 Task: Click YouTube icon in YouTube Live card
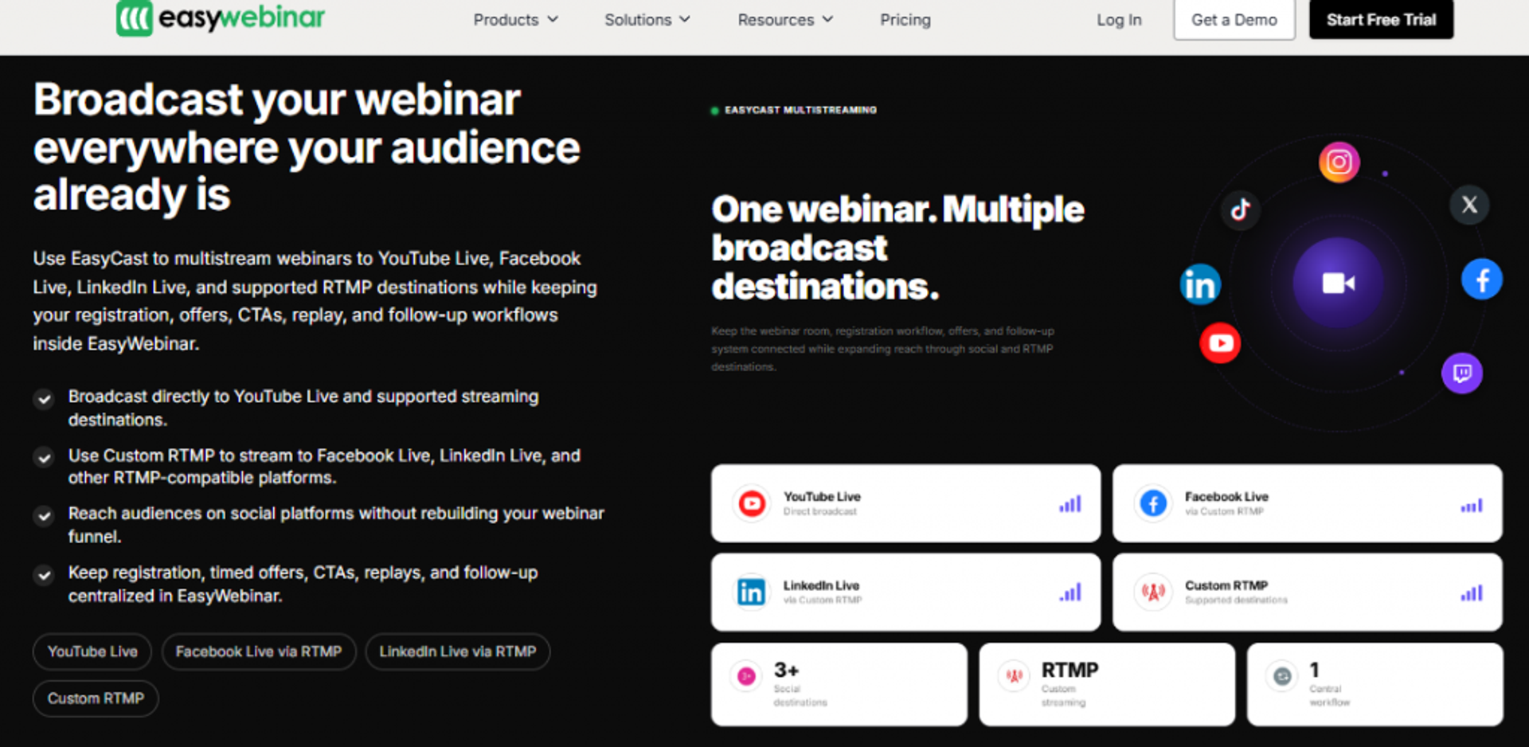click(x=752, y=503)
